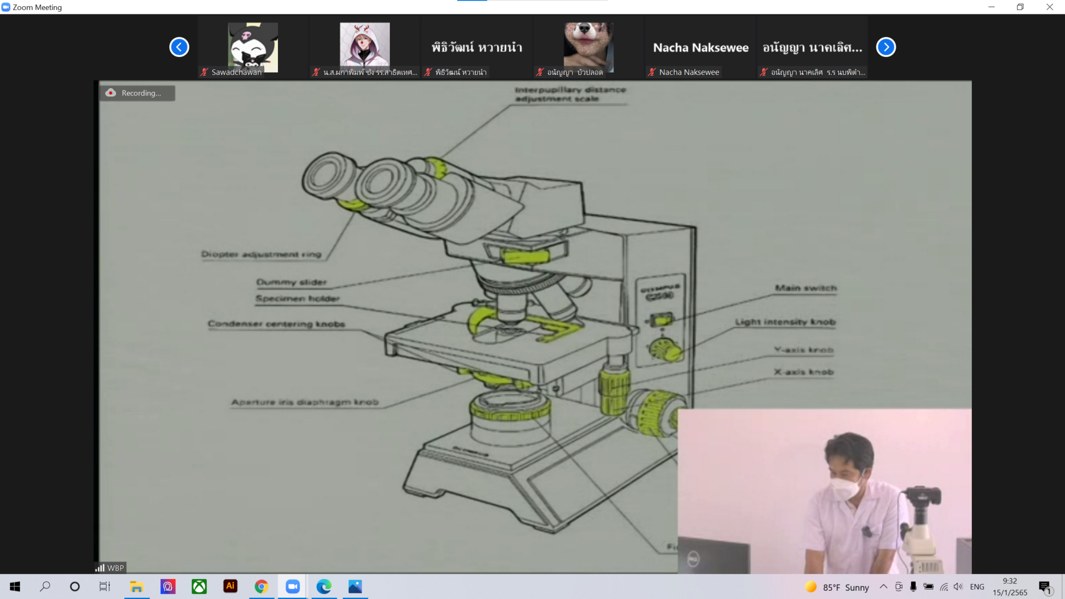Switch the ENG input language
1065x599 pixels.
(977, 587)
